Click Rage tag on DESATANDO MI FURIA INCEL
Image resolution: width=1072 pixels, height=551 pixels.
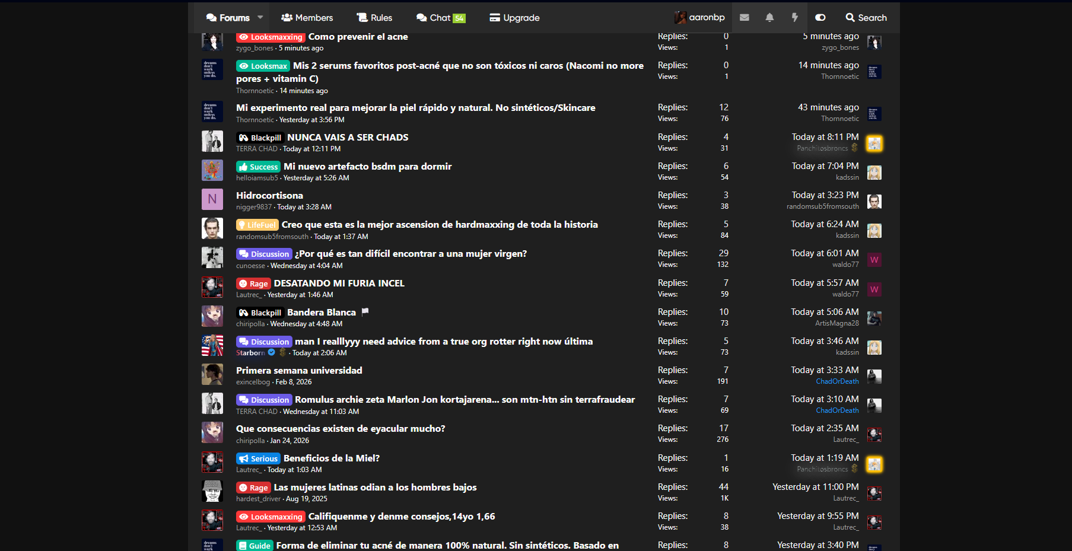pos(253,284)
